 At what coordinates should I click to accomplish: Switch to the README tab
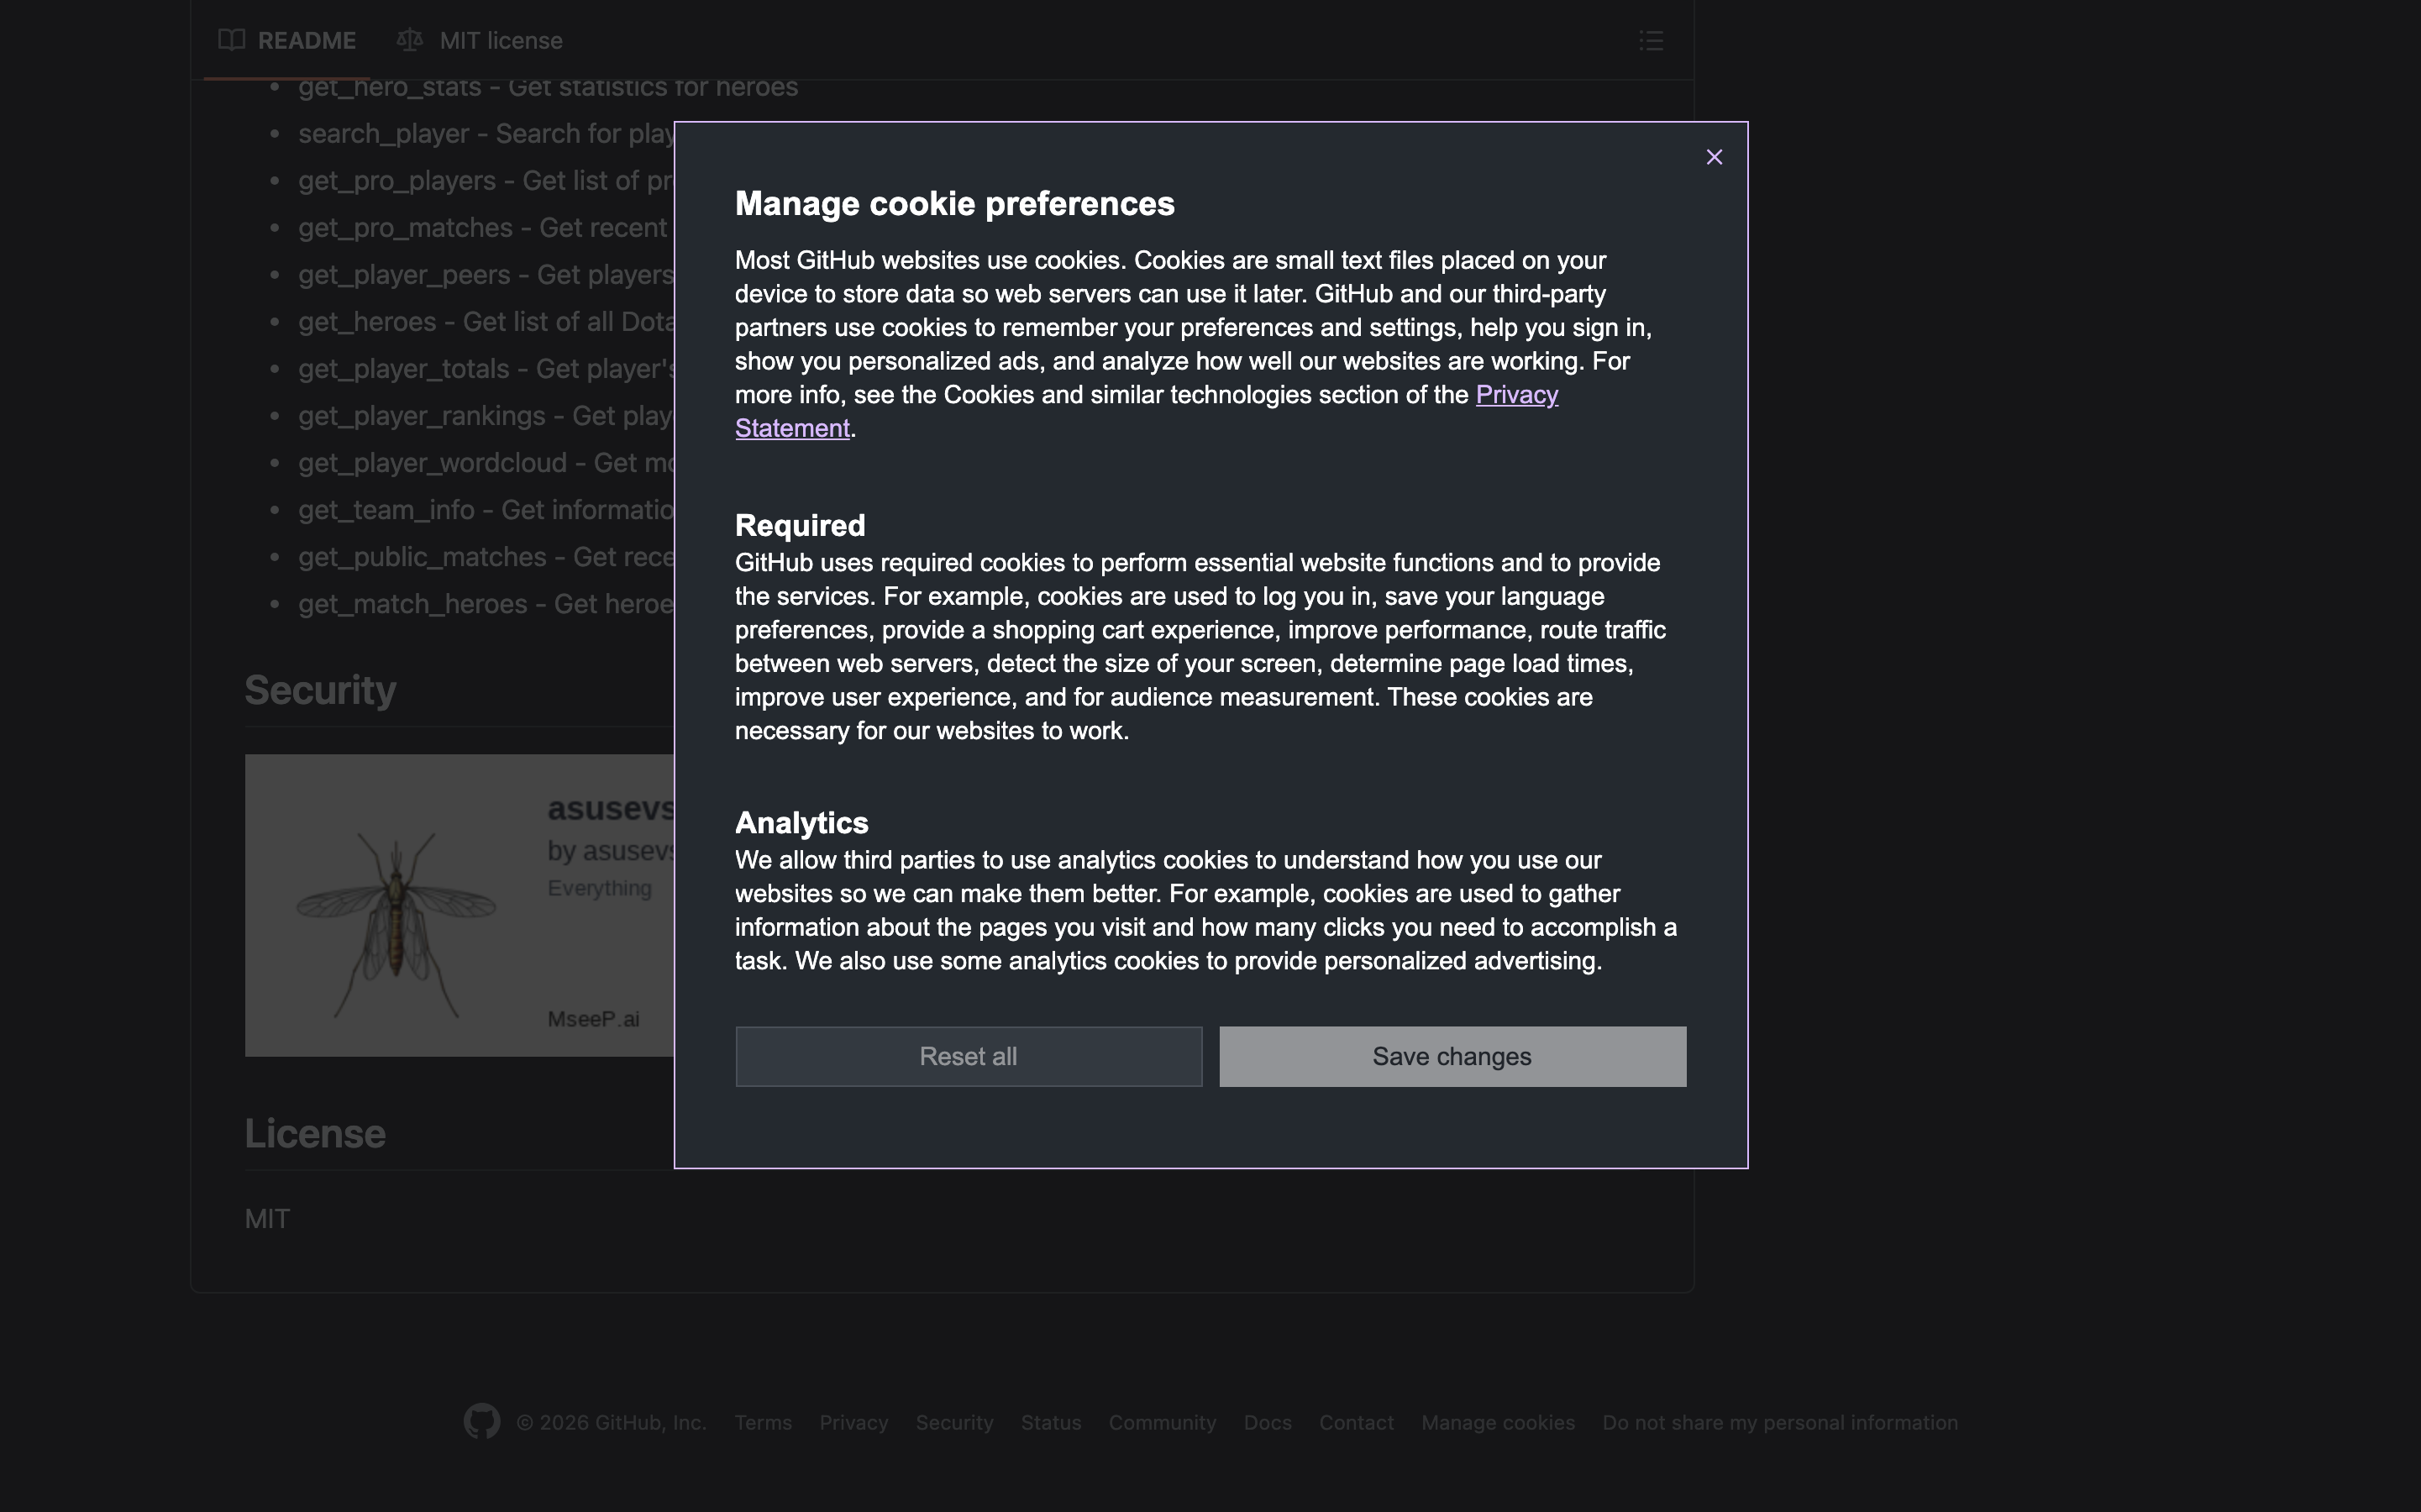click(306, 41)
